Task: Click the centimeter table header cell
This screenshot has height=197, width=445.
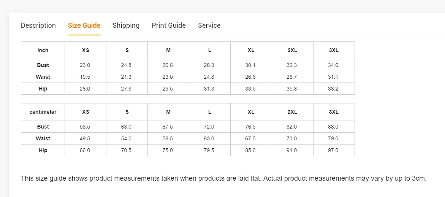Action: pyautogui.click(x=43, y=112)
